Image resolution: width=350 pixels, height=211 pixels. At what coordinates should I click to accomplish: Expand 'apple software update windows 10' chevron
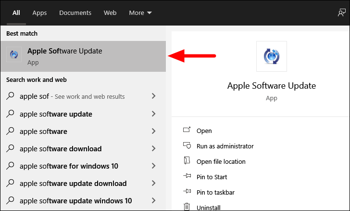coord(153,200)
